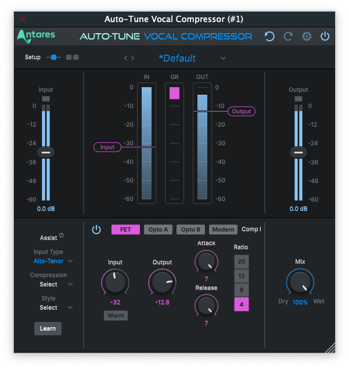Open the Compression Select dropdown
The height and width of the screenshot is (369, 349).
coord(56,284)
